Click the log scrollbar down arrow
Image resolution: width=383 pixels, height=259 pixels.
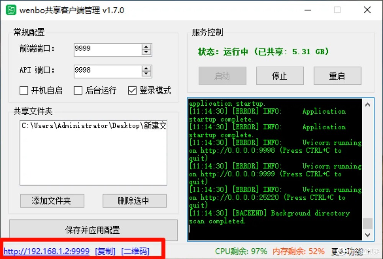coord(368,235)
